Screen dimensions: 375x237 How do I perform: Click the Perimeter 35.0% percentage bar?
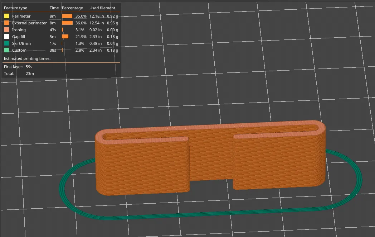(x=66, y=16)
